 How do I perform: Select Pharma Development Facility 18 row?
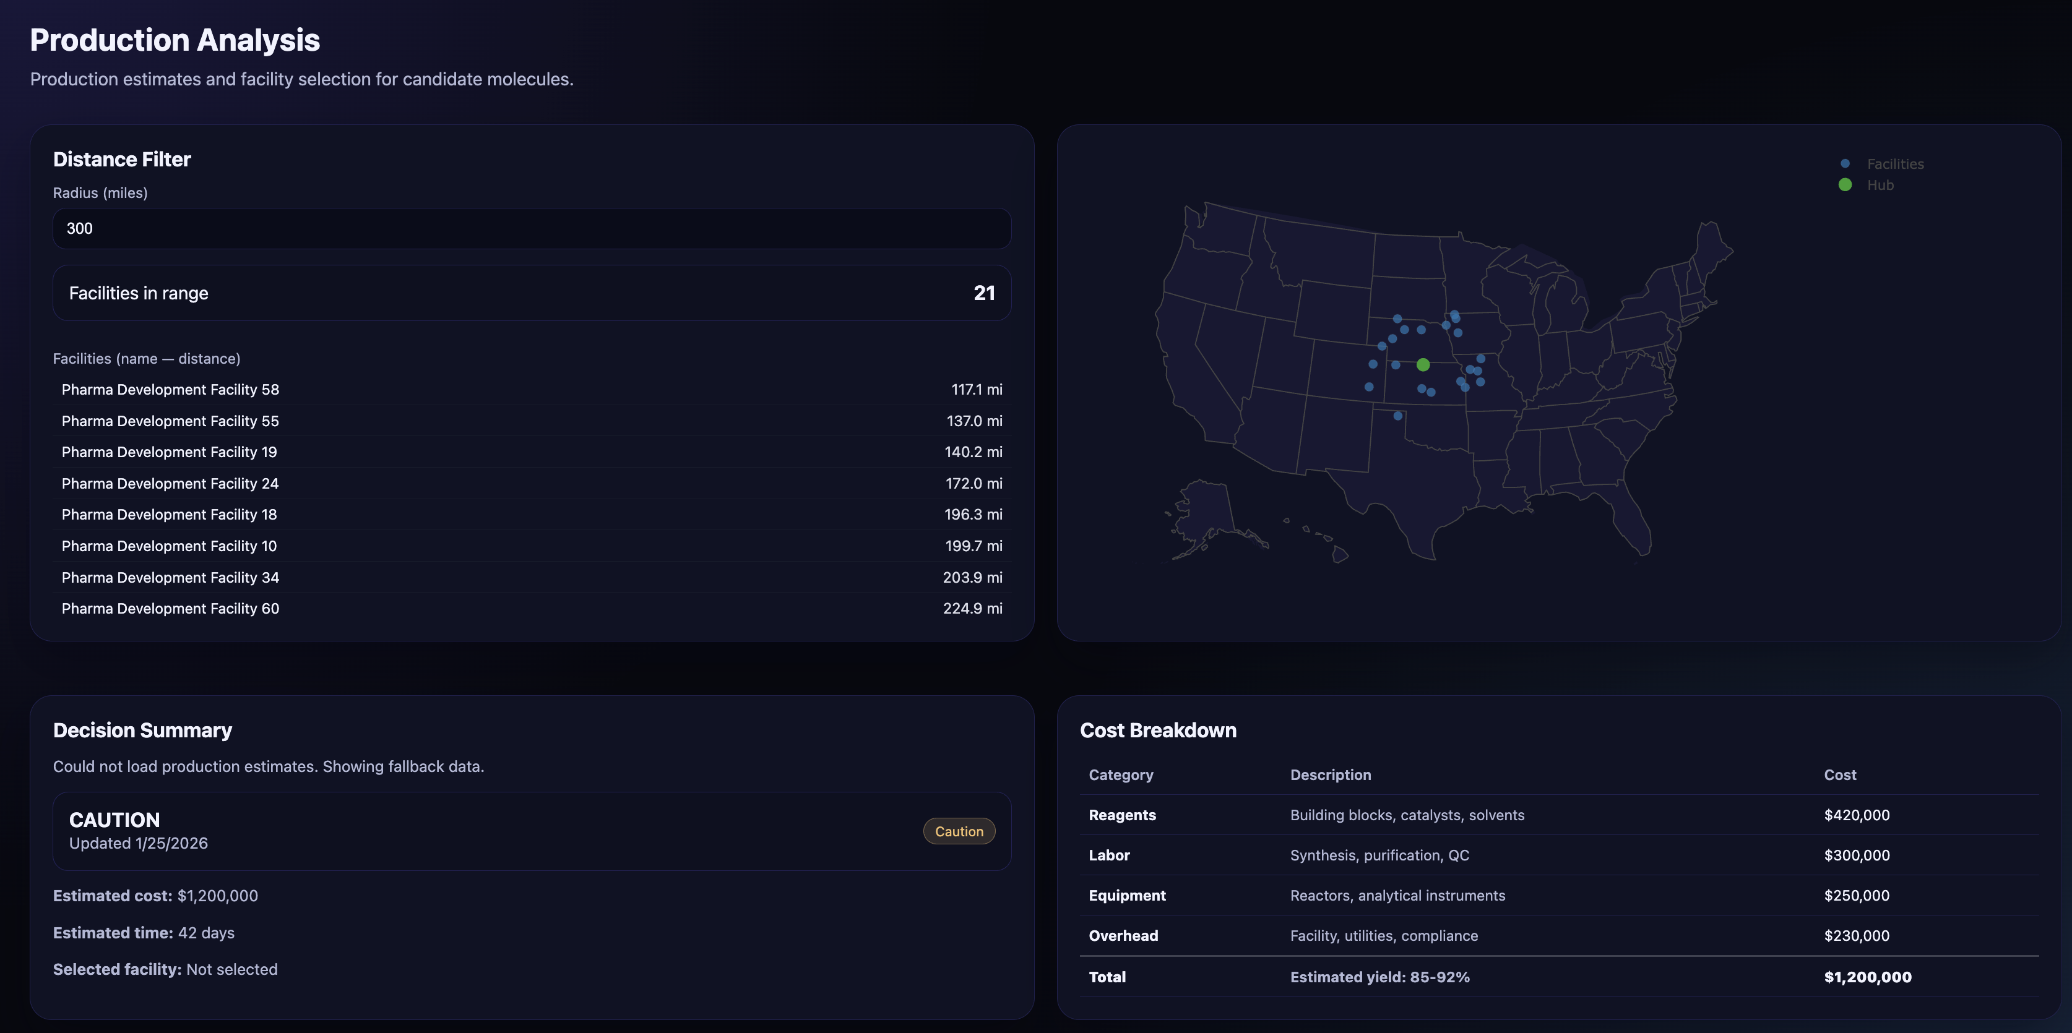(169, 515)
